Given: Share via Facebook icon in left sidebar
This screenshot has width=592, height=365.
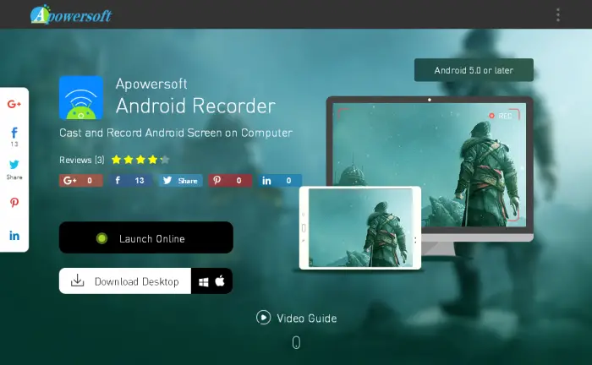Looking at the screenshot, I should [x=14, y=133].
